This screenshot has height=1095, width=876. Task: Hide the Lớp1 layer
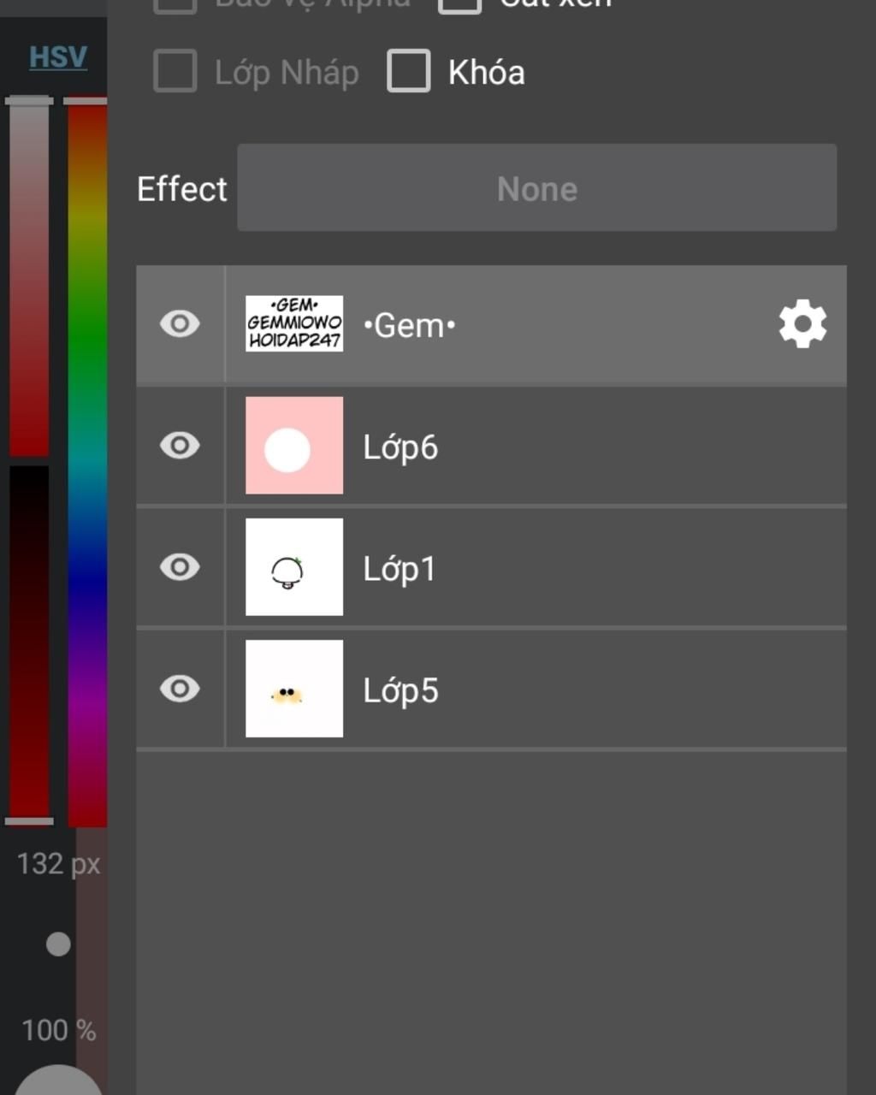coord(180,567)
